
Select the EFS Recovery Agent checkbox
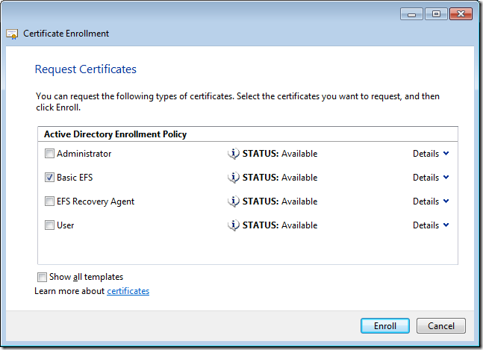pos(49,201)
